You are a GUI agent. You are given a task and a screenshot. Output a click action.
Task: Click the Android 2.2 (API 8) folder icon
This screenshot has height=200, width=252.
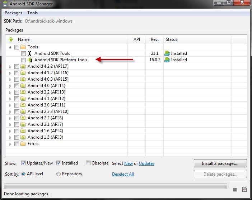(23, 118)
